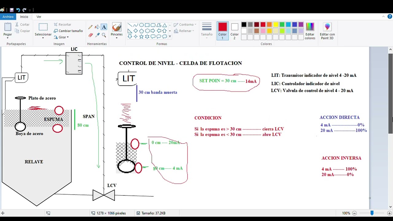Click the '100%' zoom level text
The width and height of the screenshot is (393, 221).
click(346, 213)
